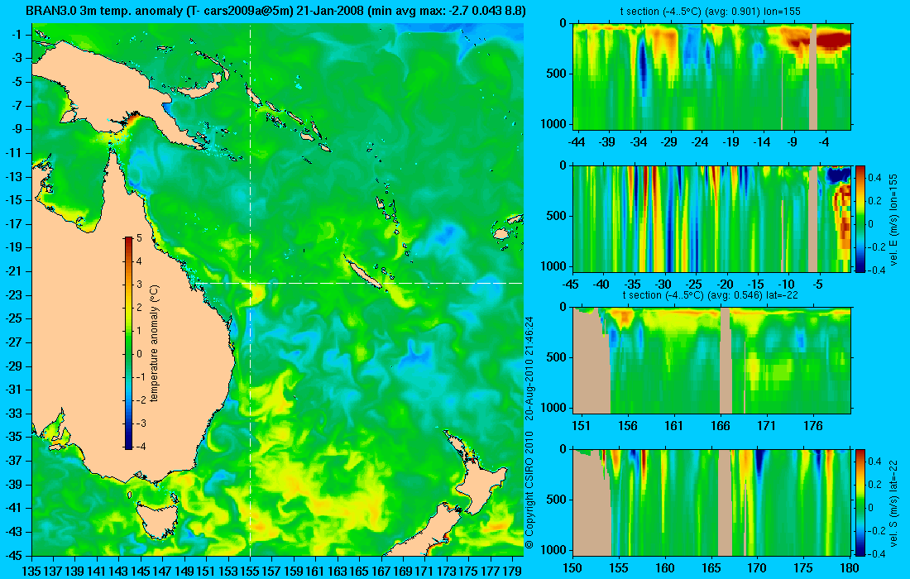Select the 'temperature anomaly (°C)' colorbar label
910x579 pixels.
154,343
